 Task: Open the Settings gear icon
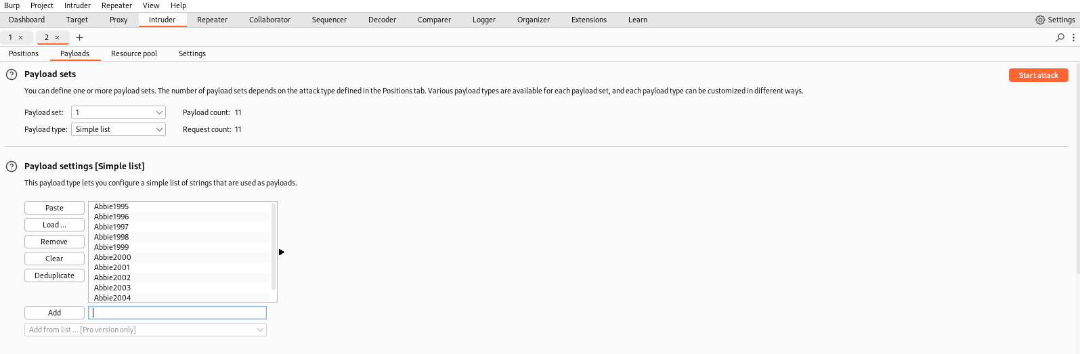[x=1040, y=20]
